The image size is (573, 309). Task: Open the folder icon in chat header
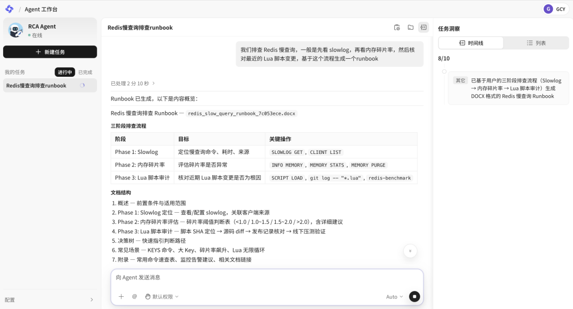[x=410, y=28]
